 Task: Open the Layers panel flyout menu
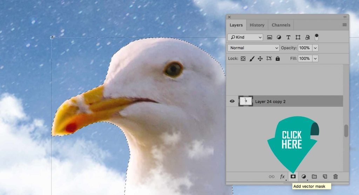point(344,25)
